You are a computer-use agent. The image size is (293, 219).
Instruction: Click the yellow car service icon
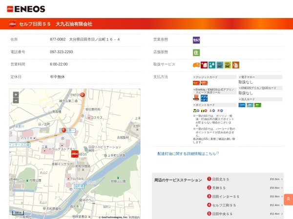point(228,65)
